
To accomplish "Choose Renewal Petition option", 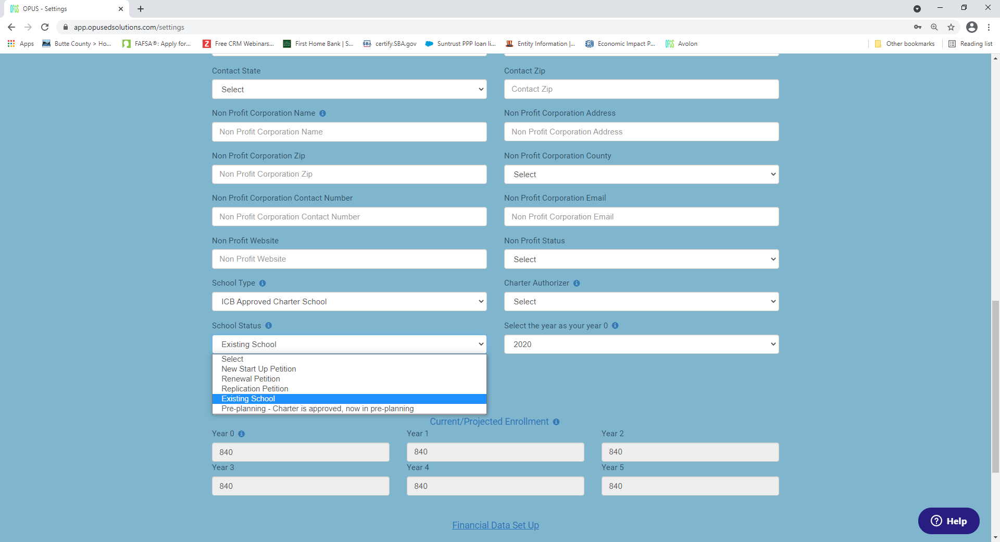I will [349, 379].
